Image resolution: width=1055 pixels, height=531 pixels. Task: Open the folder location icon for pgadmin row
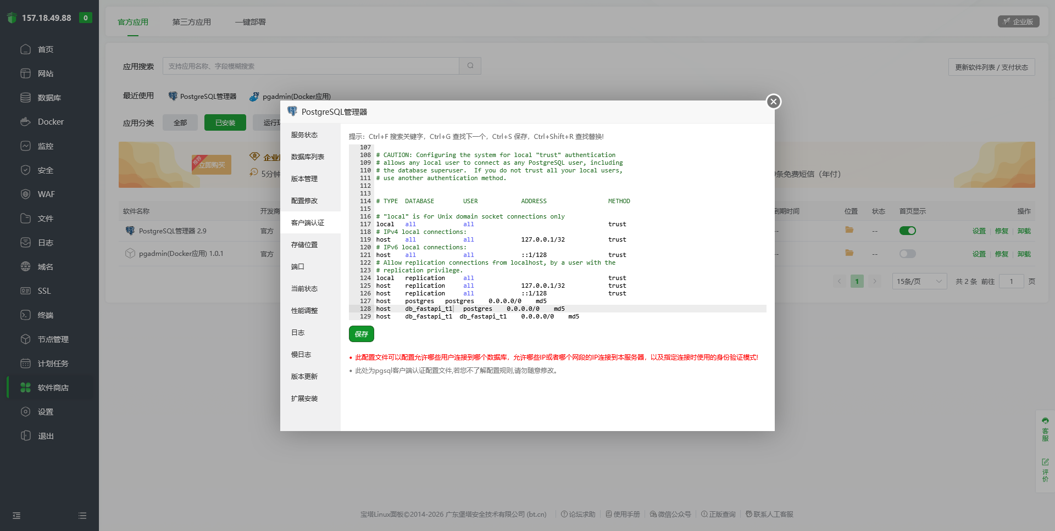(x=849, y=253)
